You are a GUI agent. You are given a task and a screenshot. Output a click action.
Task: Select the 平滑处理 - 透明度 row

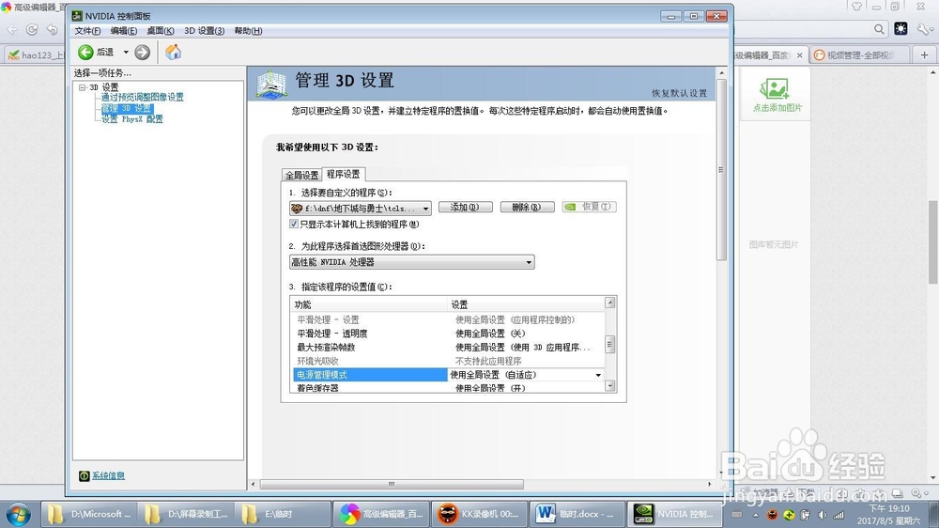click(x=447, y=334)
